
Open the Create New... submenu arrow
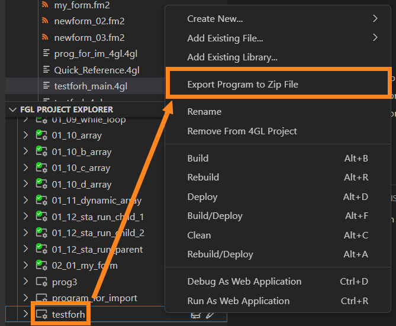[x=375, y=18]
